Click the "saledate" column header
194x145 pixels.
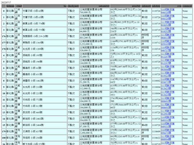point(156,6)
